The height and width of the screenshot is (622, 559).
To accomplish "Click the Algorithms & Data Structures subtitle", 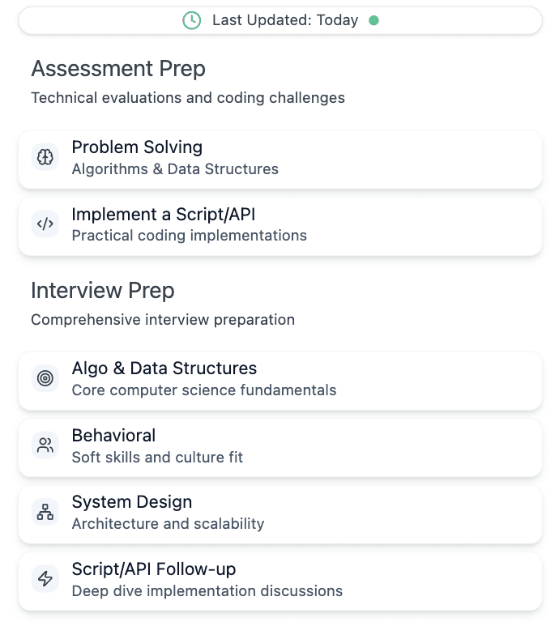I will 175,169.
